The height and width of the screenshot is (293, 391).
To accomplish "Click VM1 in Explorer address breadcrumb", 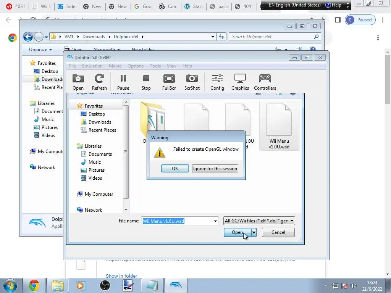I will [69, 37].
